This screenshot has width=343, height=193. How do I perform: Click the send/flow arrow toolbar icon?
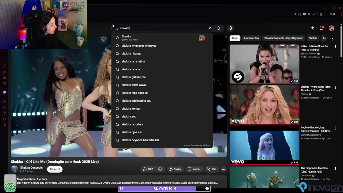click(309, 14)
